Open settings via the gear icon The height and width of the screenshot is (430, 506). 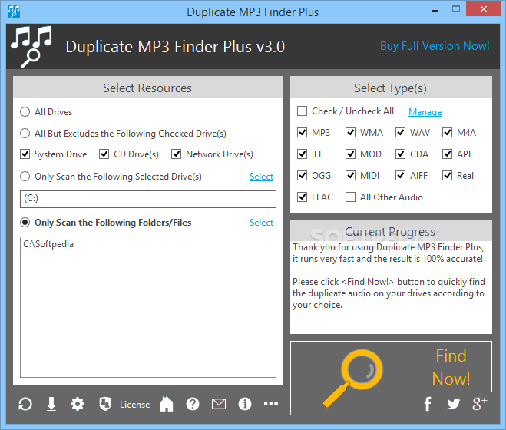tap(78, 404)
